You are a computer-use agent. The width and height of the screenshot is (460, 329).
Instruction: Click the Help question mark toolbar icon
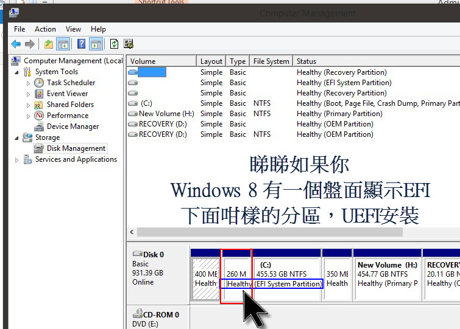tap(81, 44)
